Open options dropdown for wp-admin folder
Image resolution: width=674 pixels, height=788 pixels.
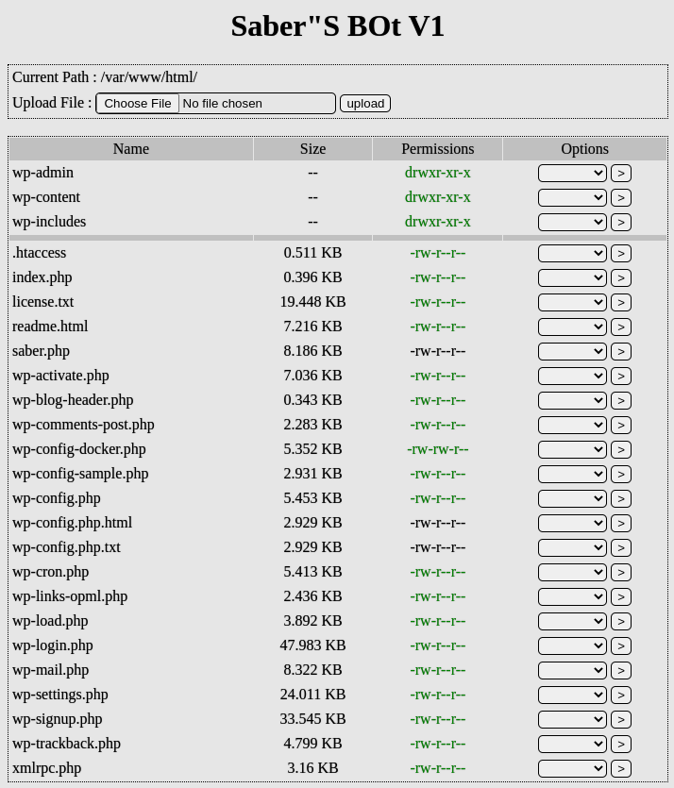click(572, 173)
